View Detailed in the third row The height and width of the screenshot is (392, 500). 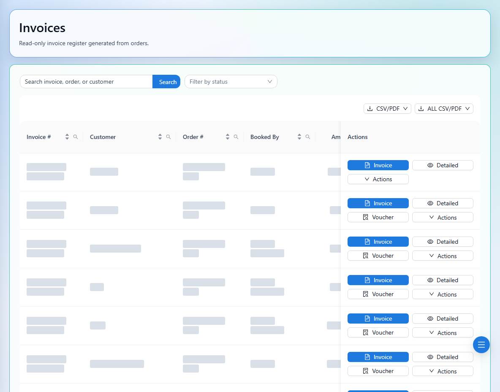(443, 242)
